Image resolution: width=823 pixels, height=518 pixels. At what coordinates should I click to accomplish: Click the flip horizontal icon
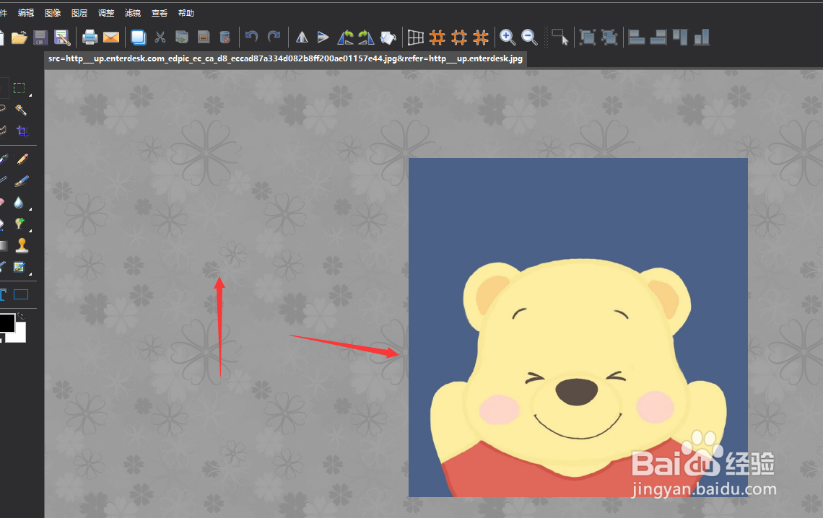tap(302, 38)
